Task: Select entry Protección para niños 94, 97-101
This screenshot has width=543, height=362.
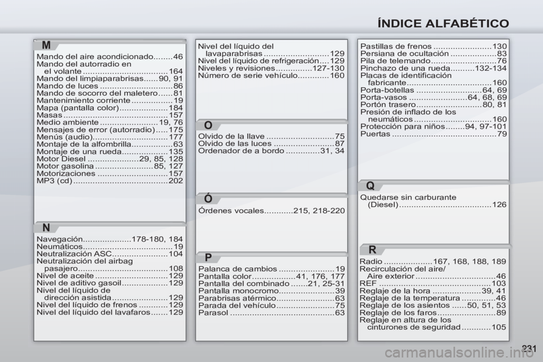Action: coord(434,127)
